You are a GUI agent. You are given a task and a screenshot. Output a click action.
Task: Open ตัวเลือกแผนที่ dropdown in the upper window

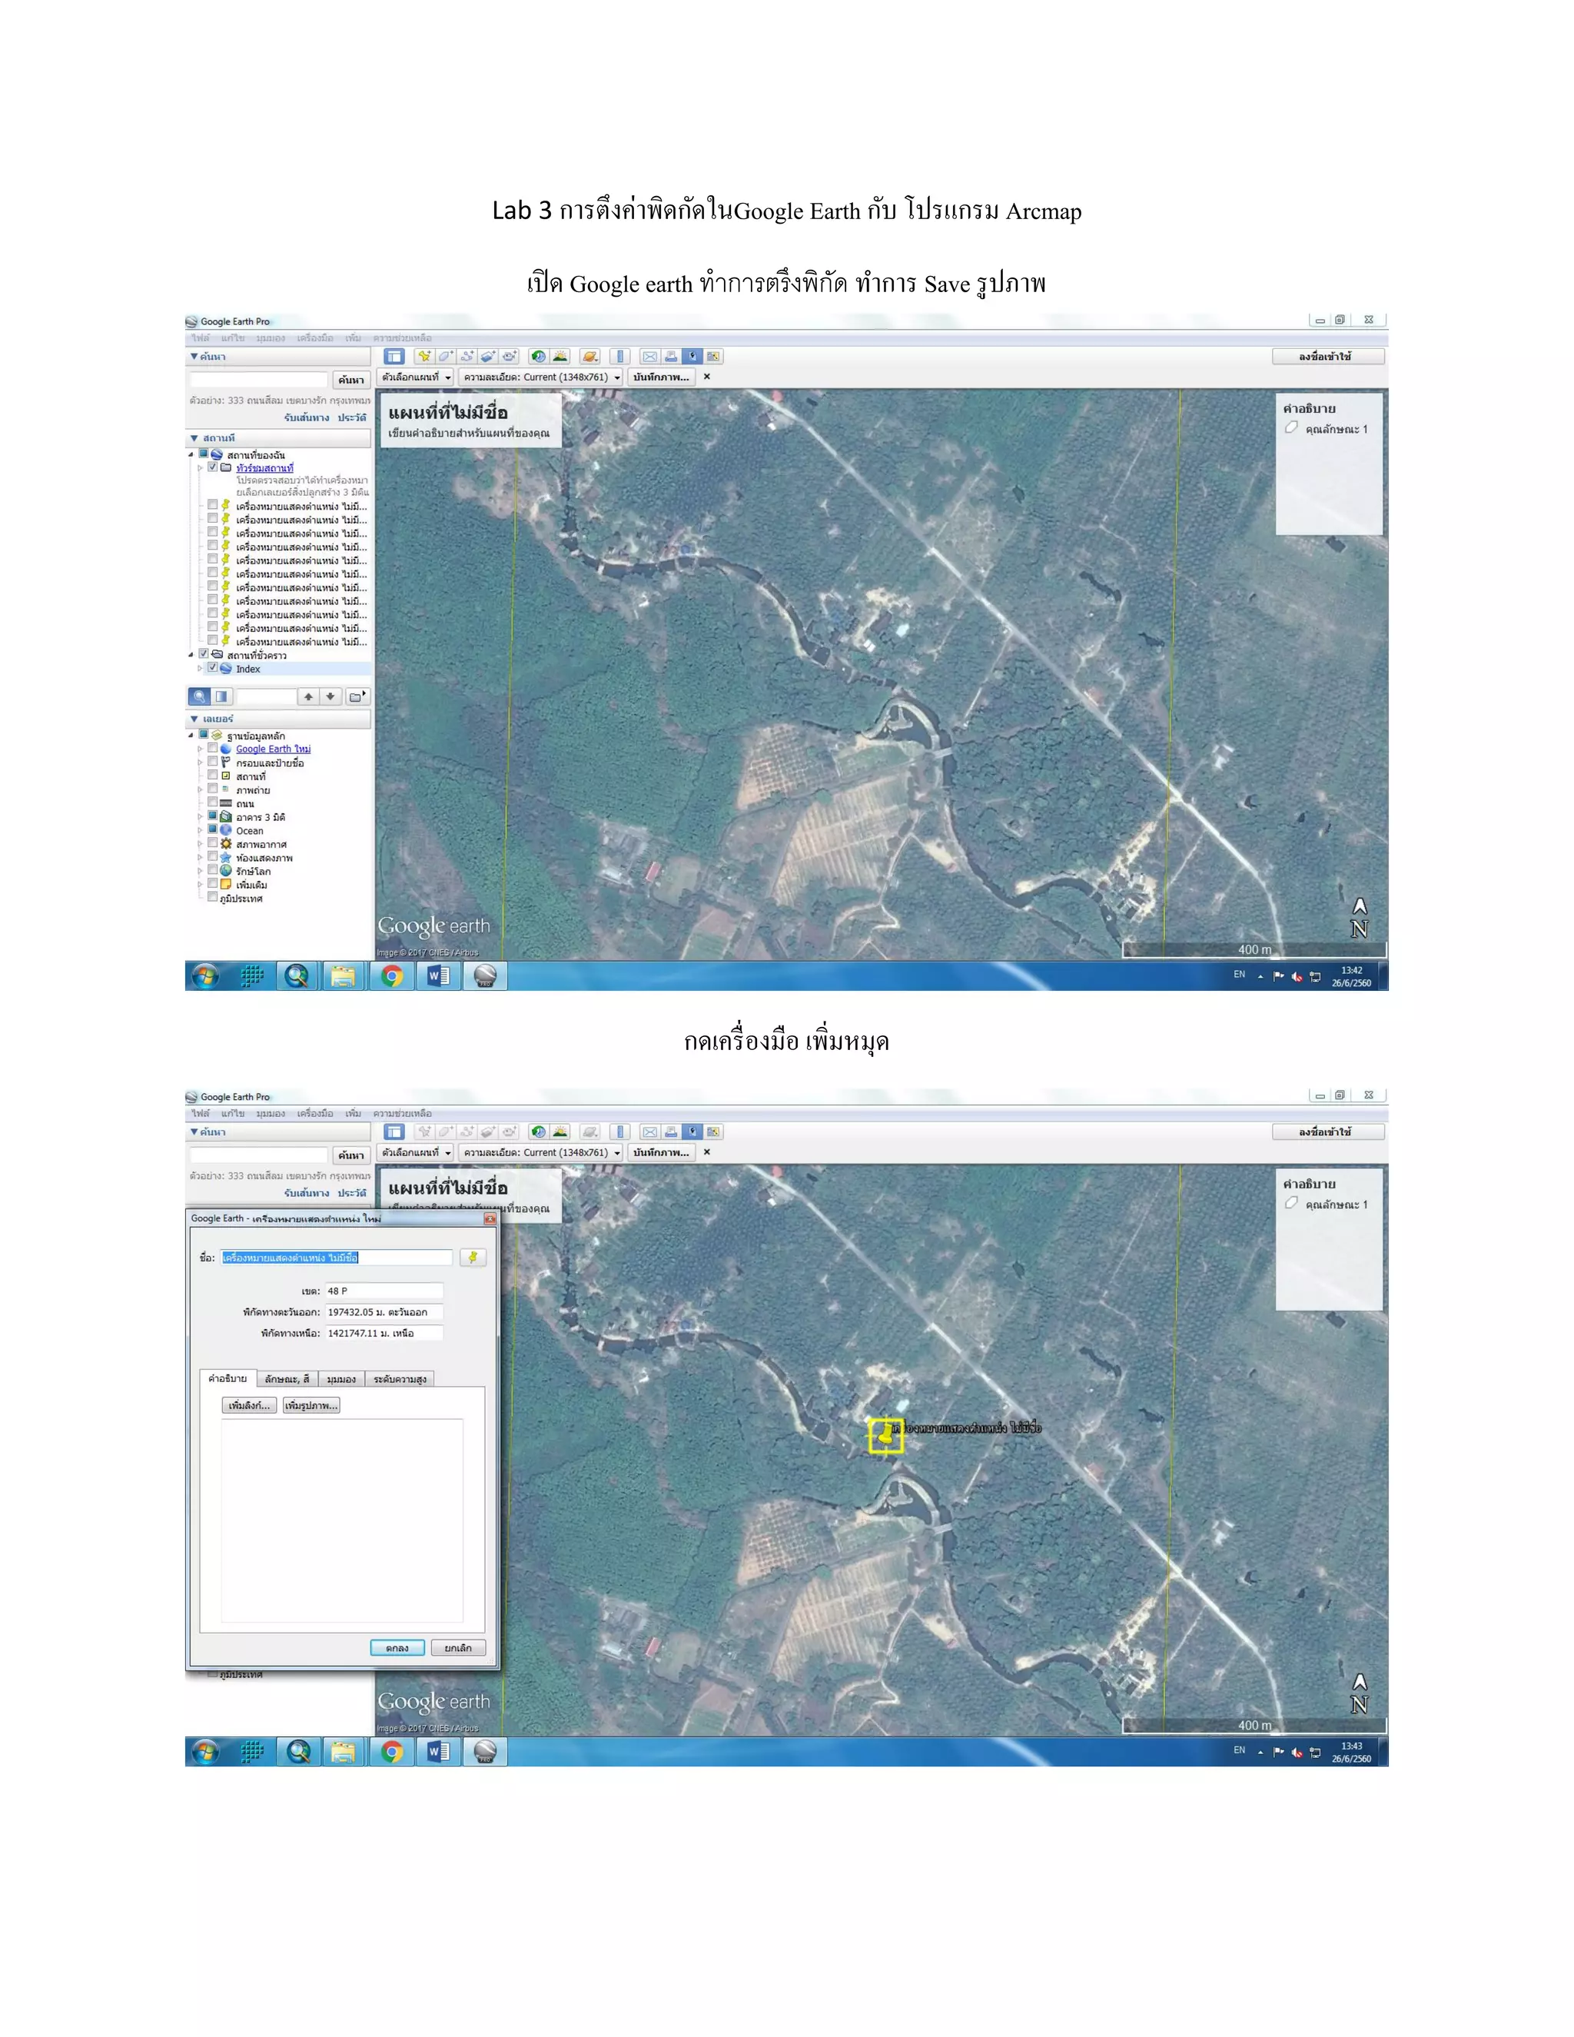[416, 377]
